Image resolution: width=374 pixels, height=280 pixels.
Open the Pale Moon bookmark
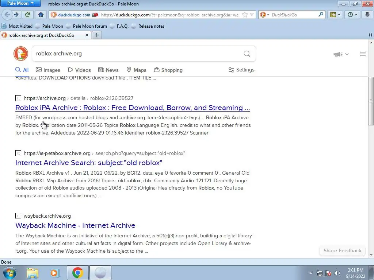pos(49,26)
